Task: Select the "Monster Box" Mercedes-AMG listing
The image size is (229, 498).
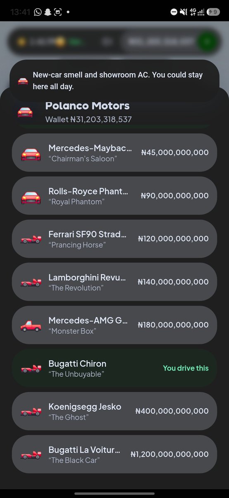Action: click(114, 325)
